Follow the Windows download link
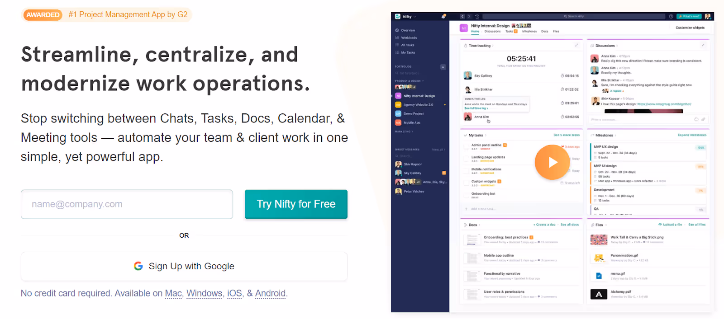The image size is (724, 319). [205, 293]
